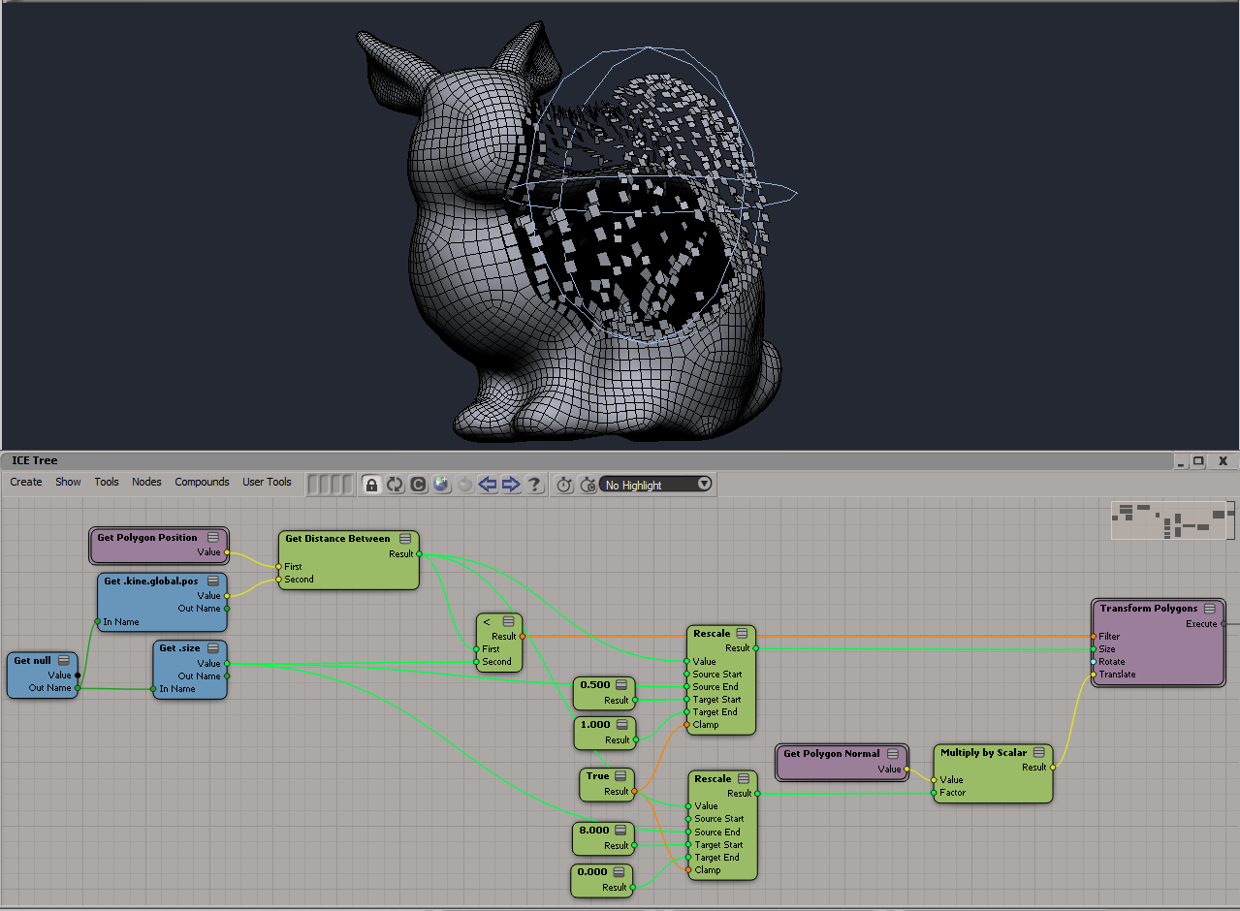Click the node graph overview minimap thumbnail
The width and height of the screenshot is (1240, 911).
coord(1173,519)
